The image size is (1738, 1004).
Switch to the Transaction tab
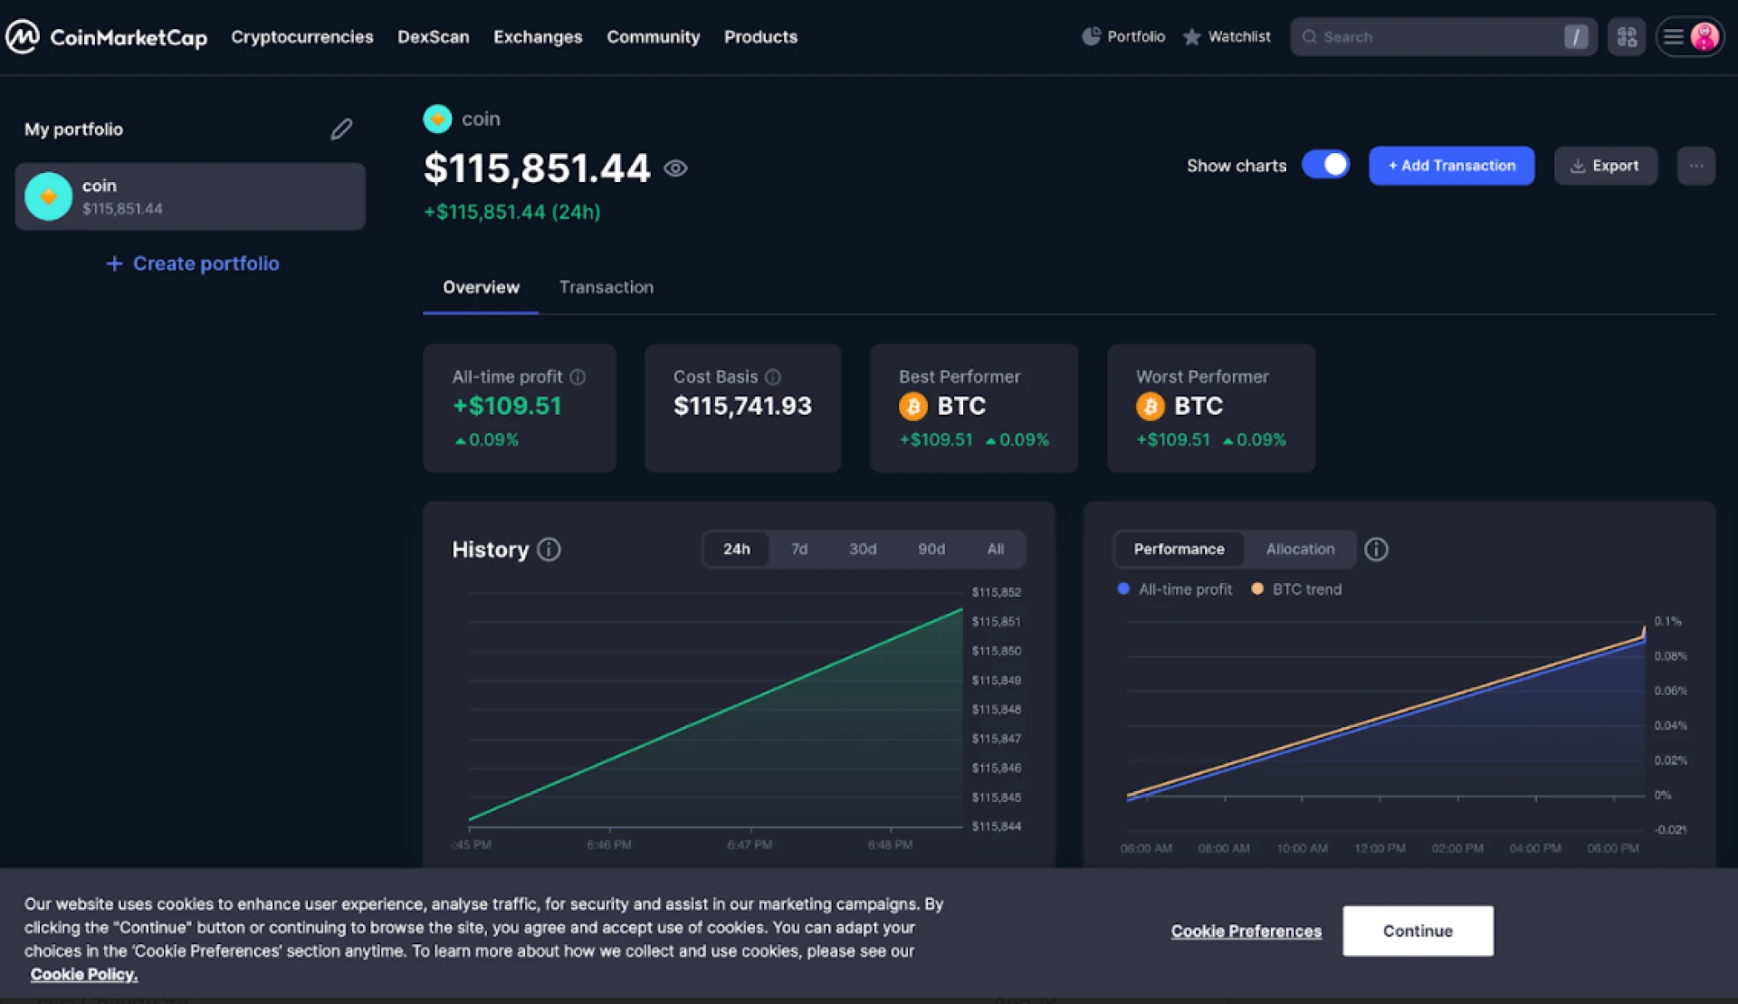click(x=606, y=287)
